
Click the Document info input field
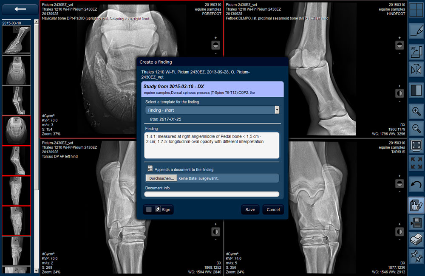[x=212, y=194]
